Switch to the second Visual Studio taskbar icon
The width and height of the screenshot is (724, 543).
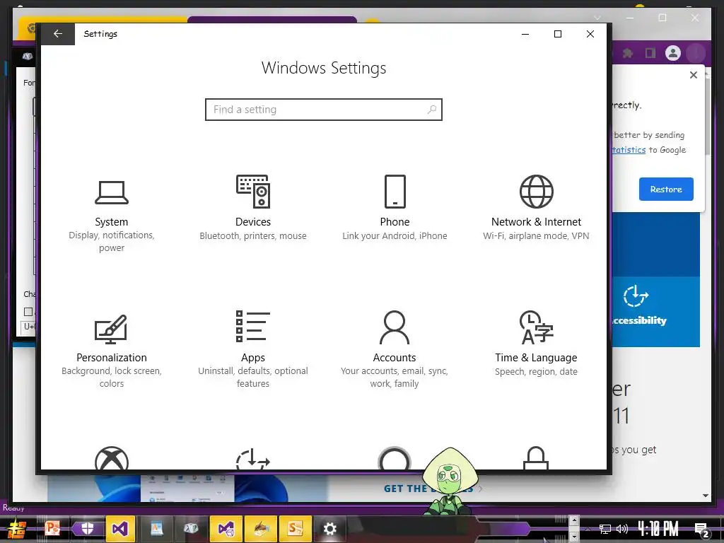226,528
